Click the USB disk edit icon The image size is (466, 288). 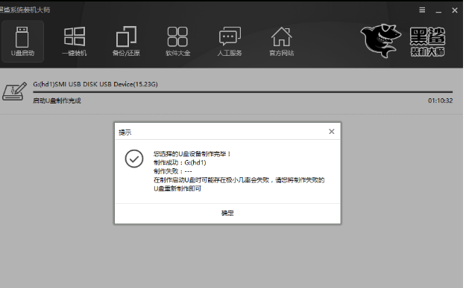coord(14,92)
